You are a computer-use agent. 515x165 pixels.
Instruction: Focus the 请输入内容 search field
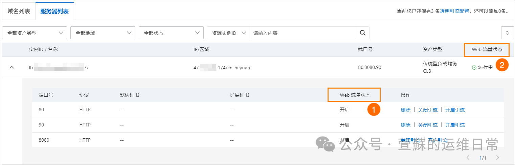pos(303,33)
